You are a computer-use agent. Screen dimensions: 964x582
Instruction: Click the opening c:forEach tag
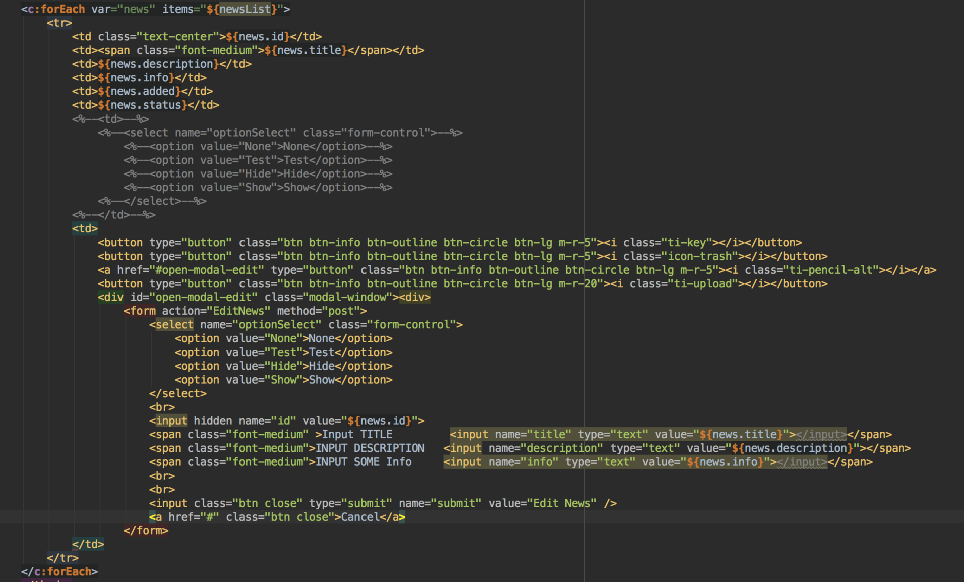[155, 9]
